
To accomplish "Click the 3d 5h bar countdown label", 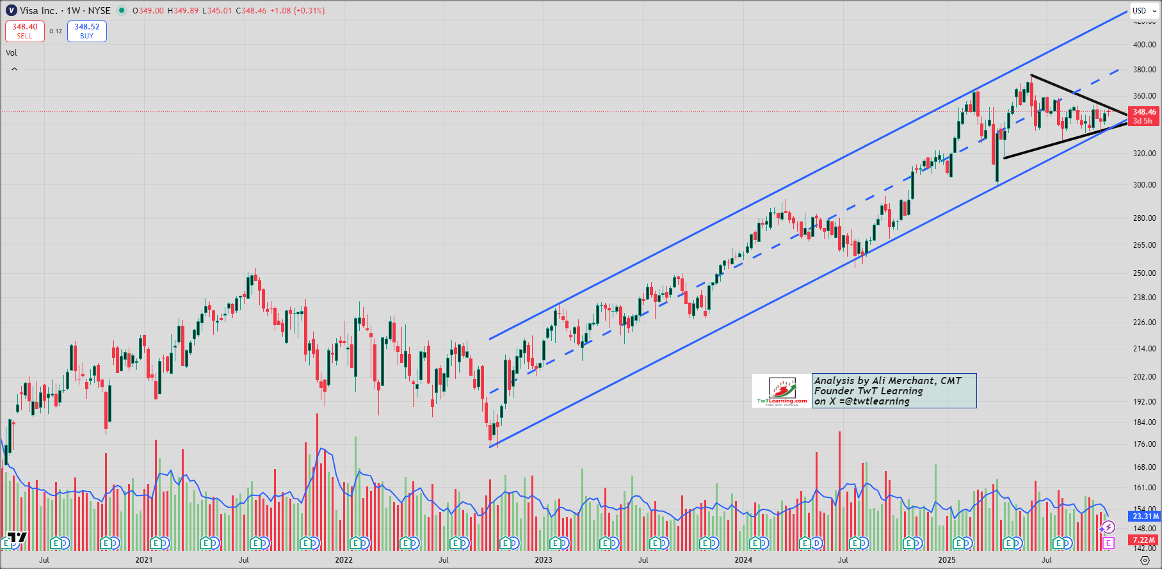I will coord(1143,121).
